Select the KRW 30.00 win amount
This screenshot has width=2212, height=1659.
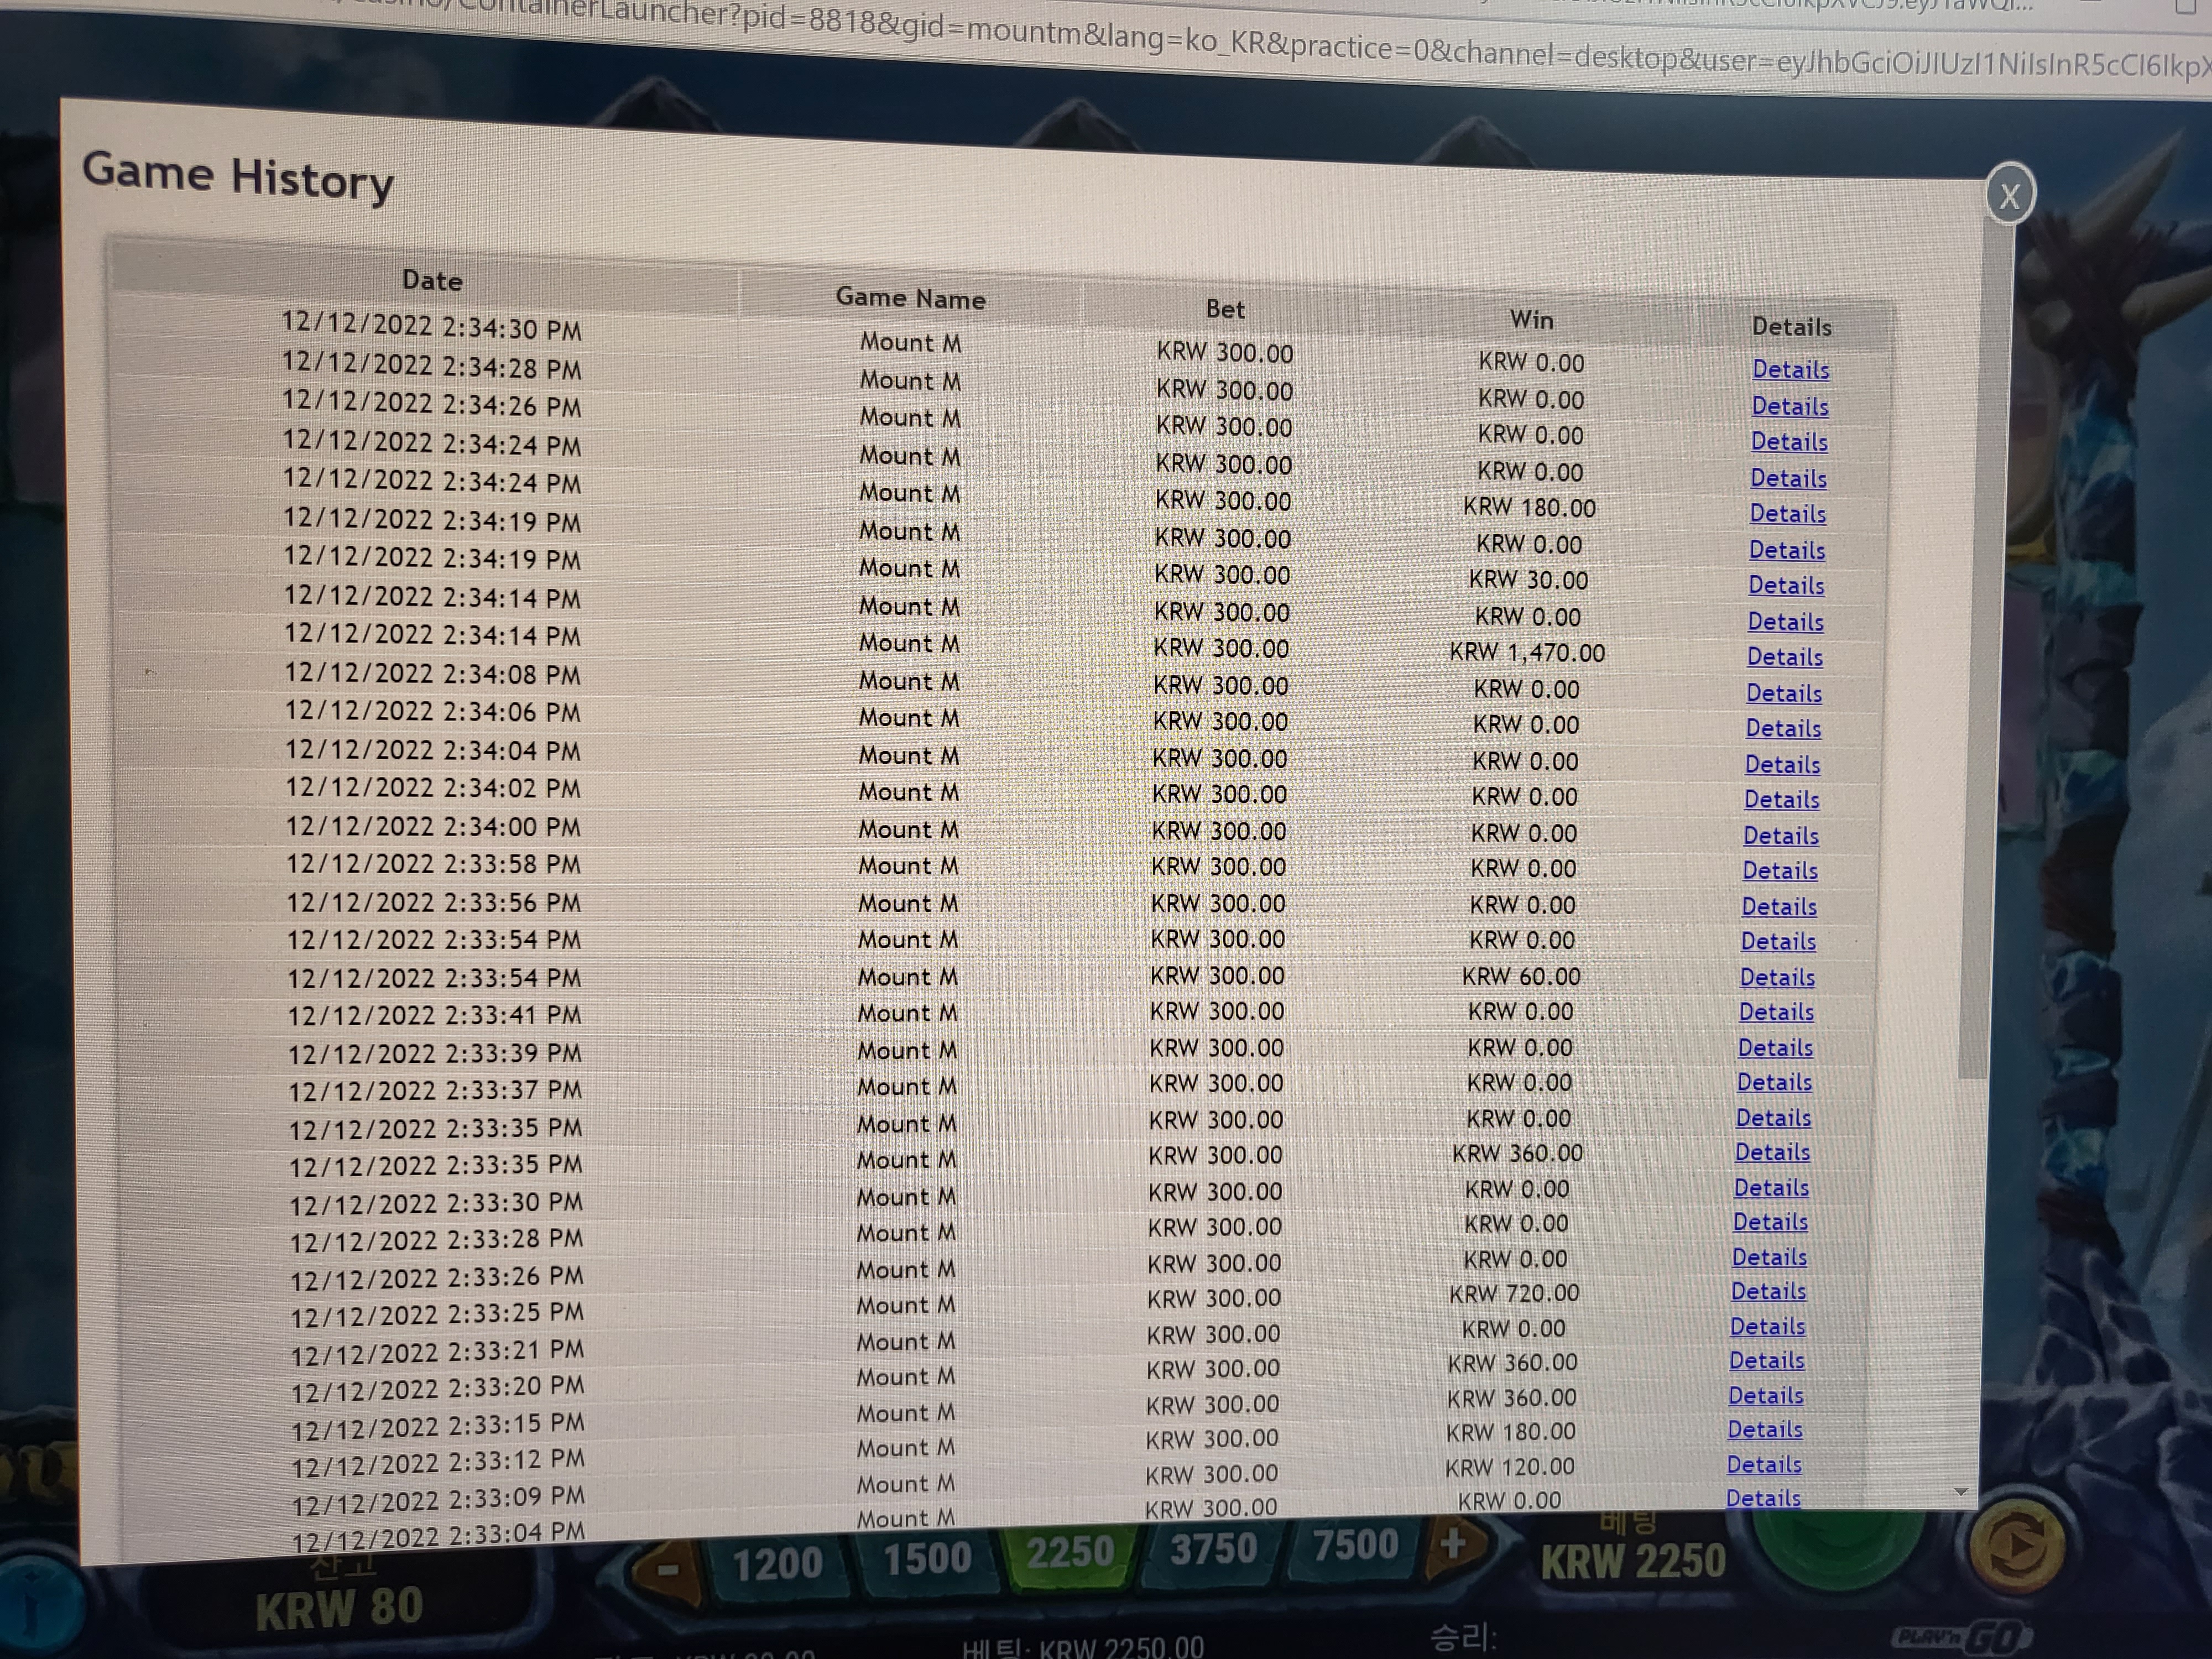coord(1528,580)
